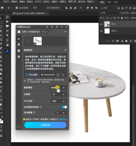
Task: Click the Home icon in options bar
Action: [2, 8]
